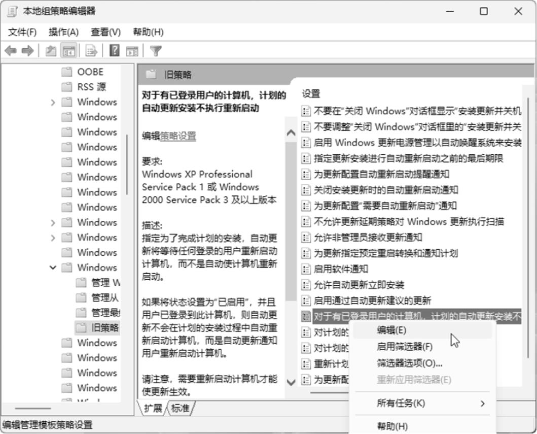Click the Up one level folder icon
The image size is (537, 434).
(51, 51)
